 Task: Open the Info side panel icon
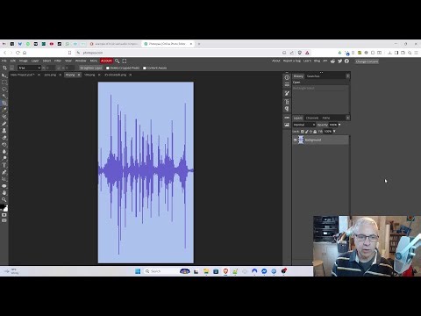click(x=287, y=77)
